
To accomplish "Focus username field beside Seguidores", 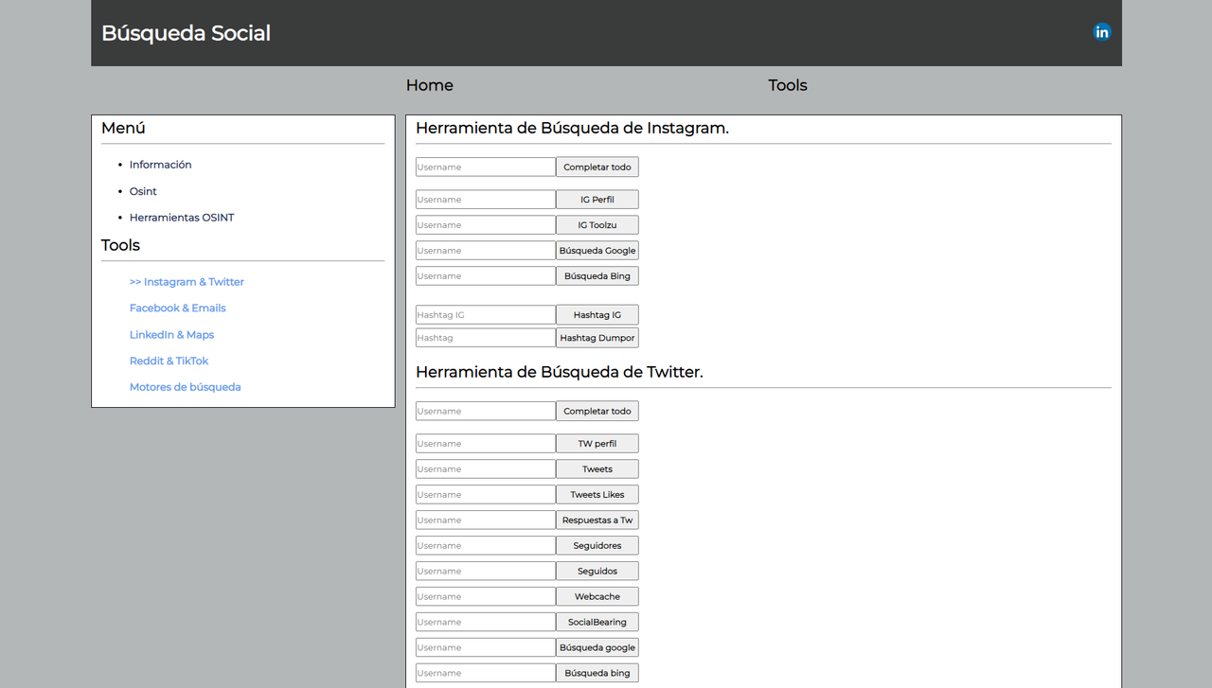I will [486, 546].
